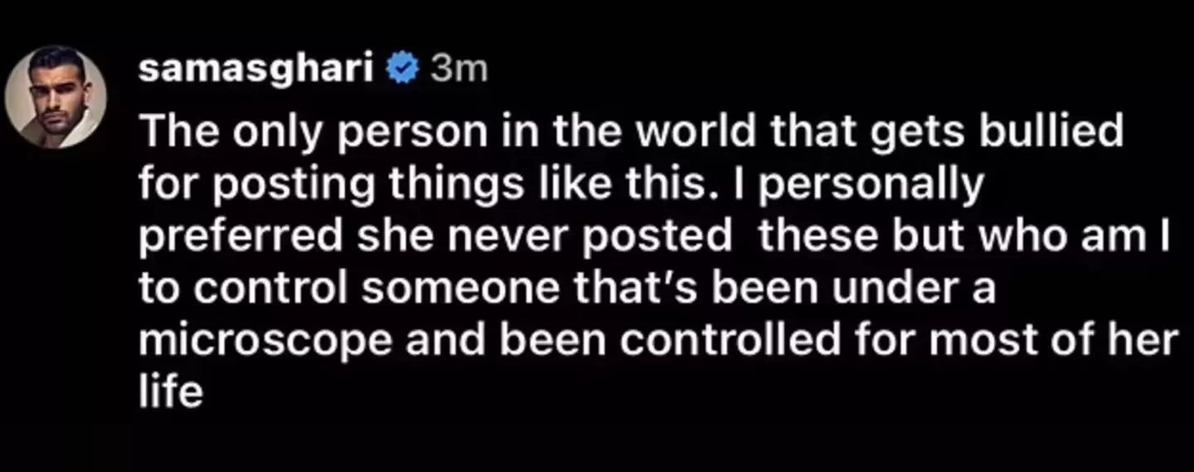Click the 3m timestamp
Screen dimensions: 1194x472
459,71
